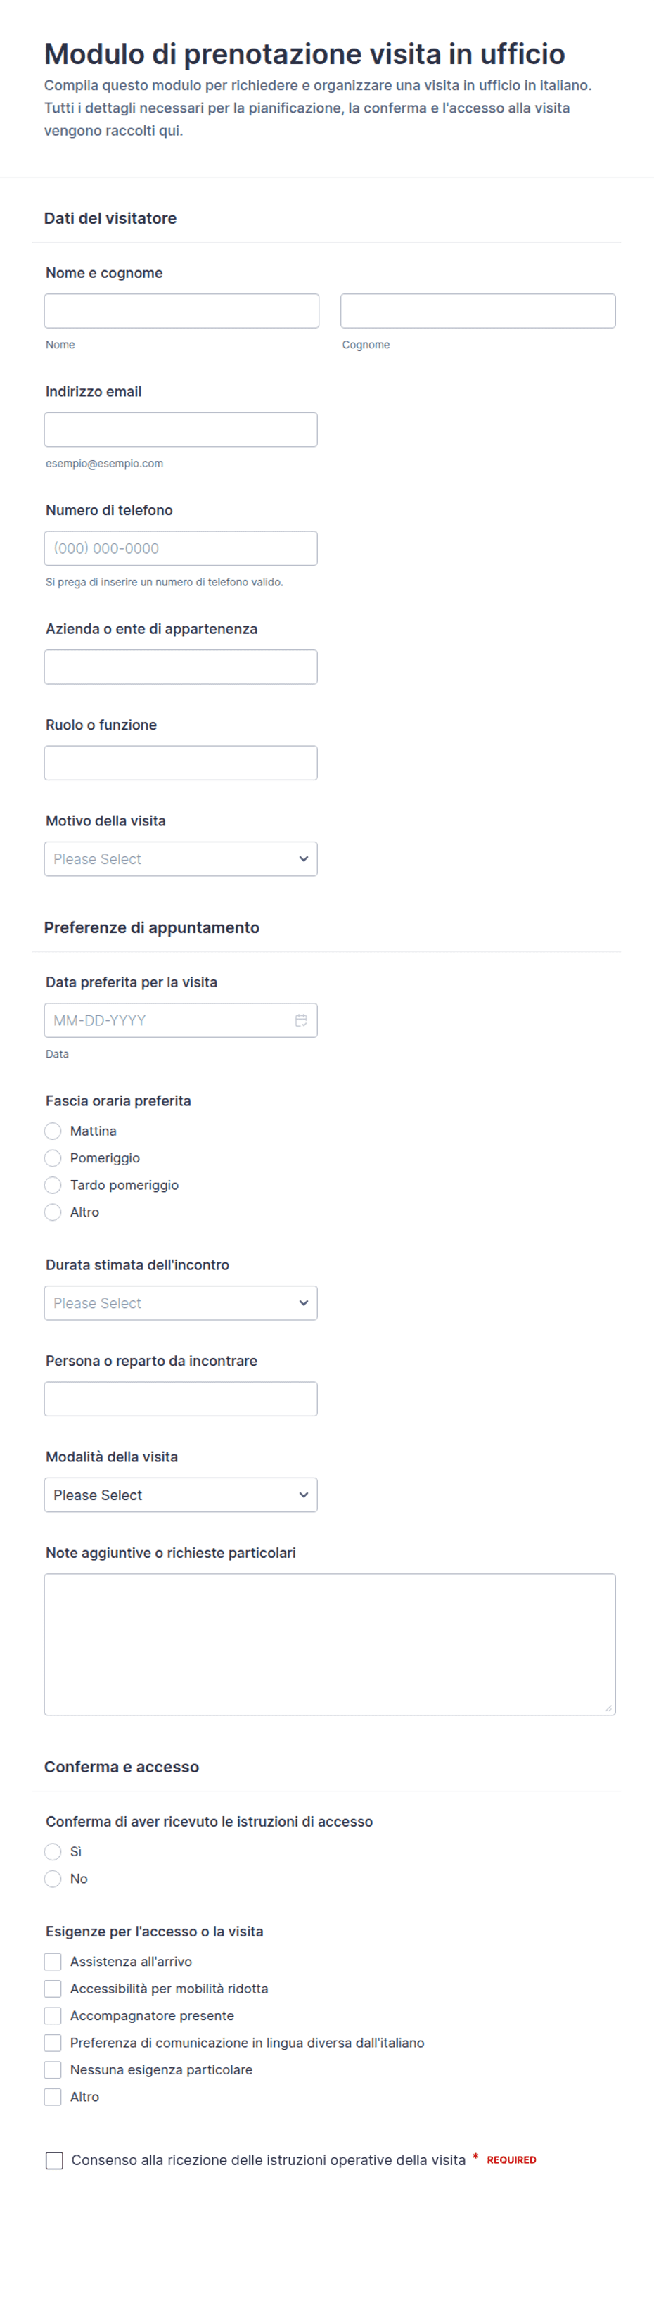Select the Mattina time slot option
Screen dimensions: 654x2315
point(53,1131)
